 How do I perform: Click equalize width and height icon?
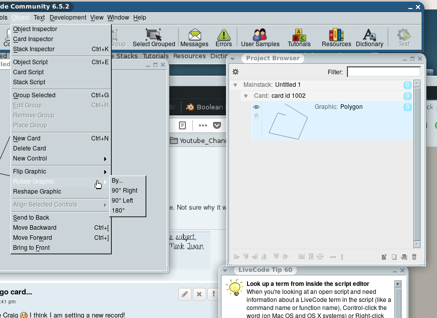320,257
